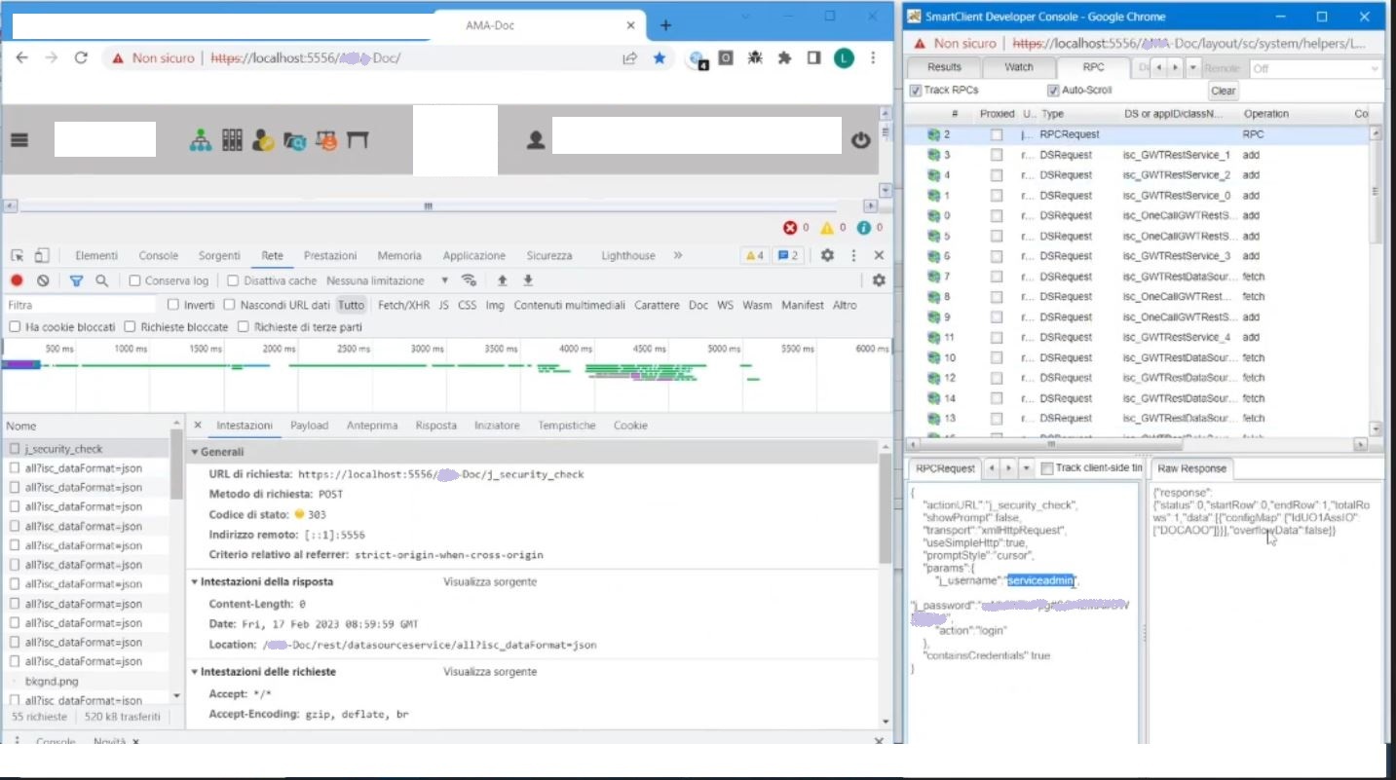Viewport: 1396px width, 780px height.
Task: Check the Disattiva cache option
Action: tap(233, 280)
